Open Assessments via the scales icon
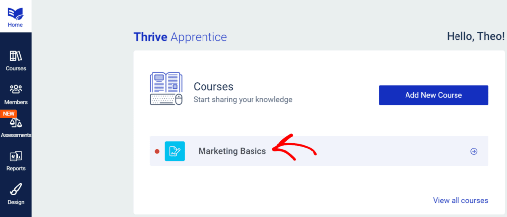507x217 pixels. (x=16, y=123)
